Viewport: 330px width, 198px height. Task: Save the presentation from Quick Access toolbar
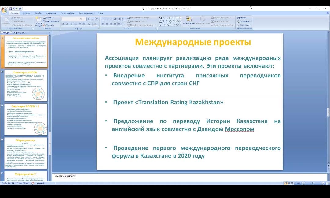coord(11,9)
